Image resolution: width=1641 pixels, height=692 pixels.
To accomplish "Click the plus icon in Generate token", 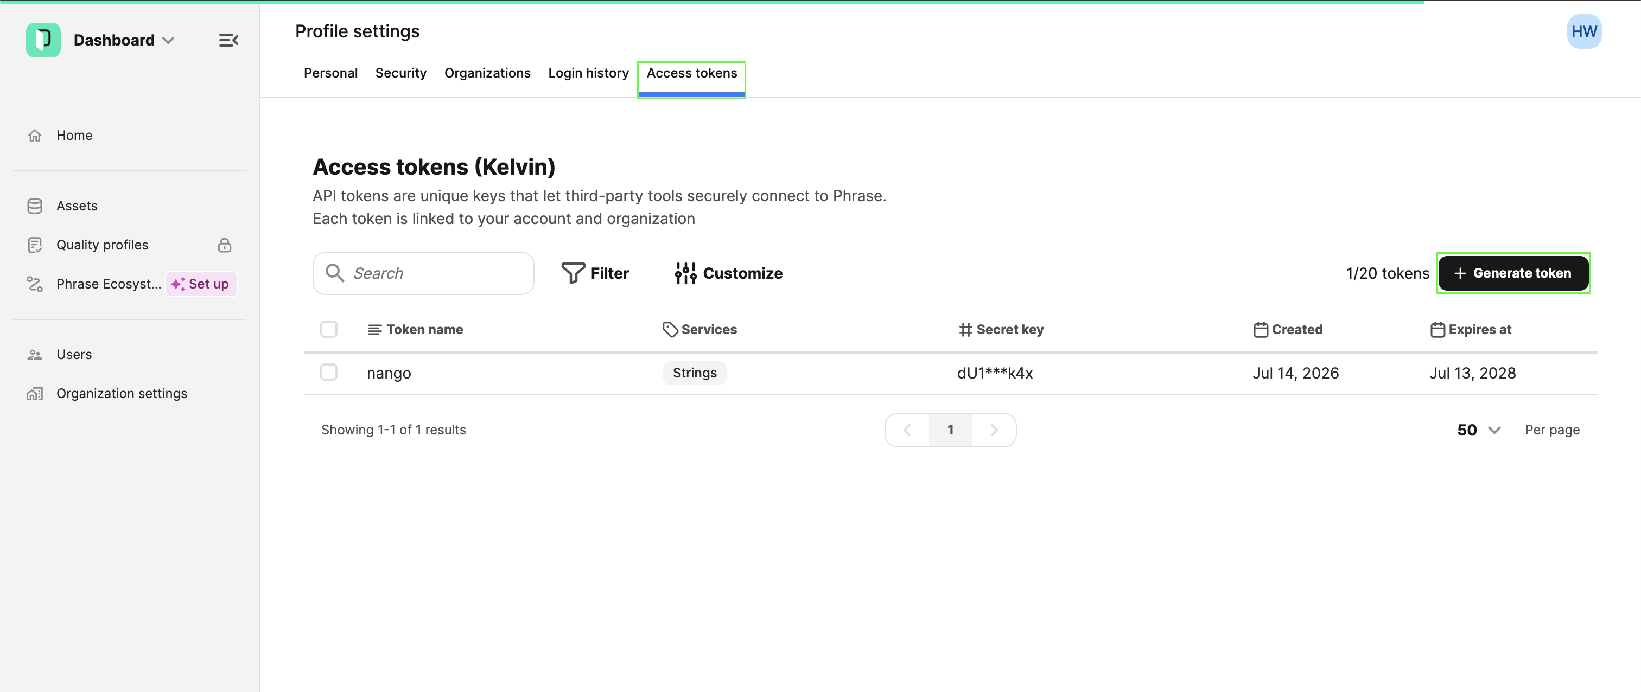I will click(x=1461, y=273).
